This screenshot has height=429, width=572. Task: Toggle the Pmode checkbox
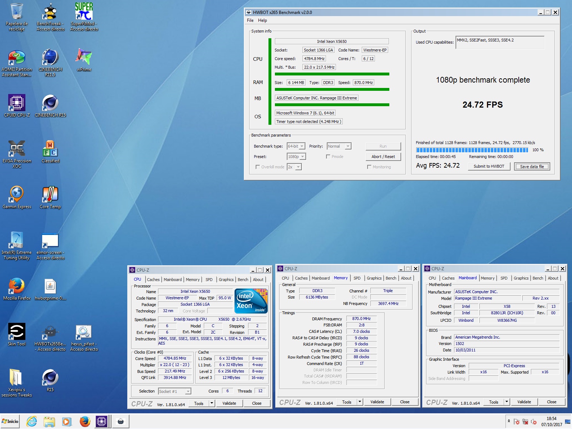tap(328, 157)
